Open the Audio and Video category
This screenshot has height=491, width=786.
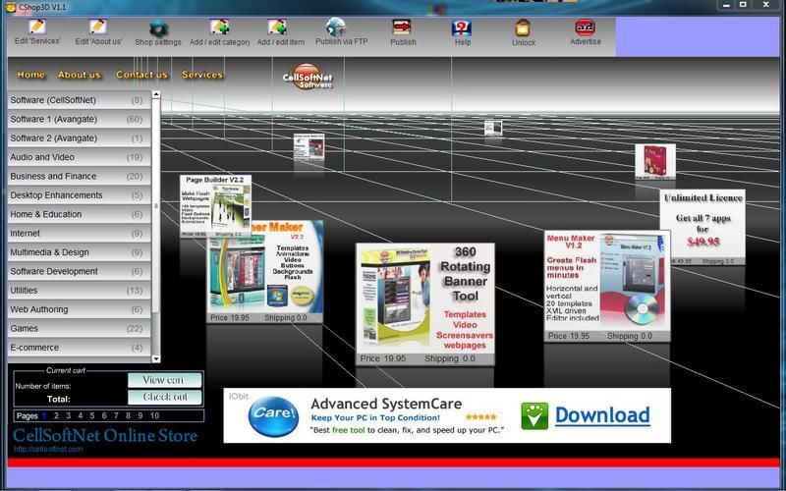coord(80,157)
